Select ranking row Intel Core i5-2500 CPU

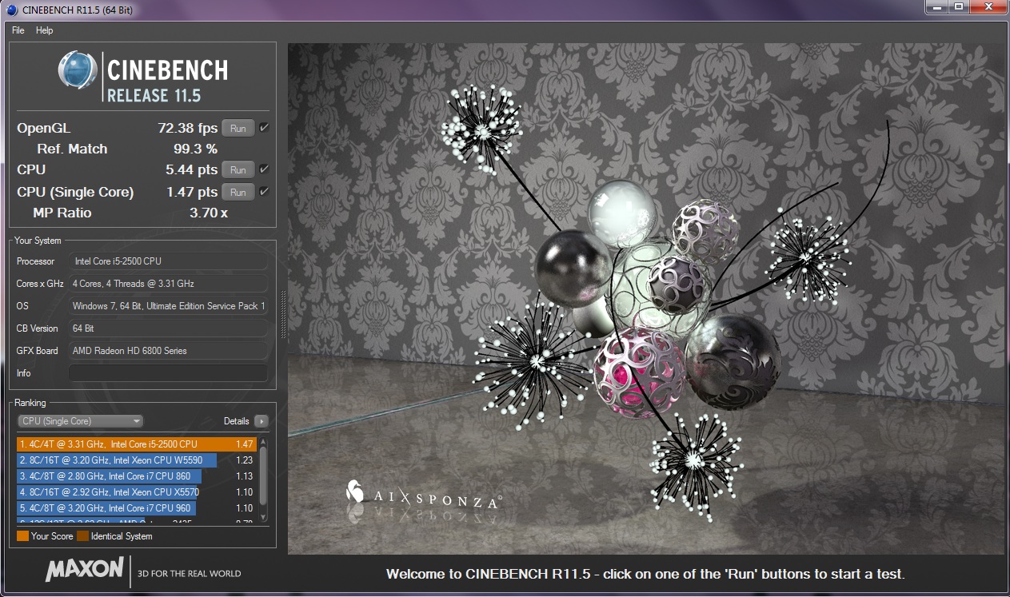136,444
